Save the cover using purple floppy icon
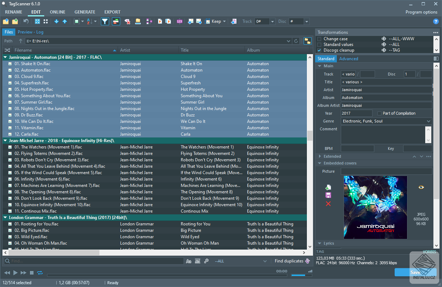Viewport: 442px width, 287px height. pyautogui.click(x=328, y=195)
